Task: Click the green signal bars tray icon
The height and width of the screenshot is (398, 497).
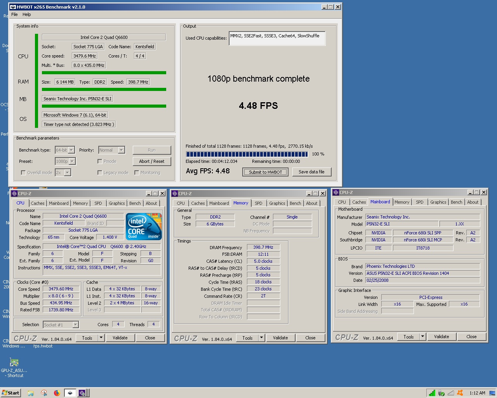Action: 432,393
